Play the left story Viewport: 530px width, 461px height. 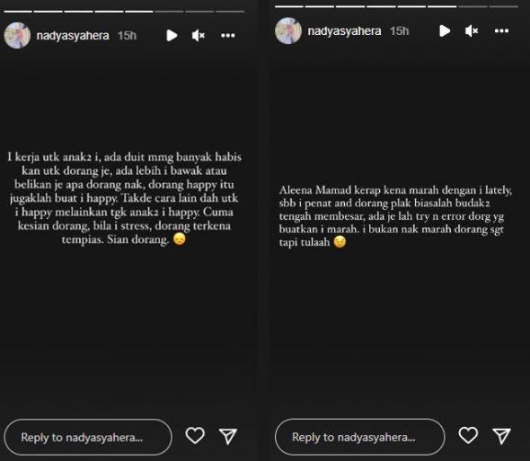172,36
